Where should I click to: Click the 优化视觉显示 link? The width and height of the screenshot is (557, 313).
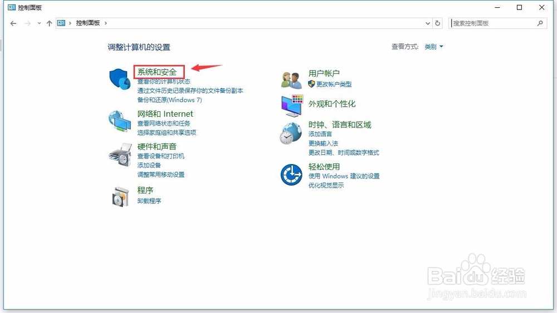coord(326,185)
